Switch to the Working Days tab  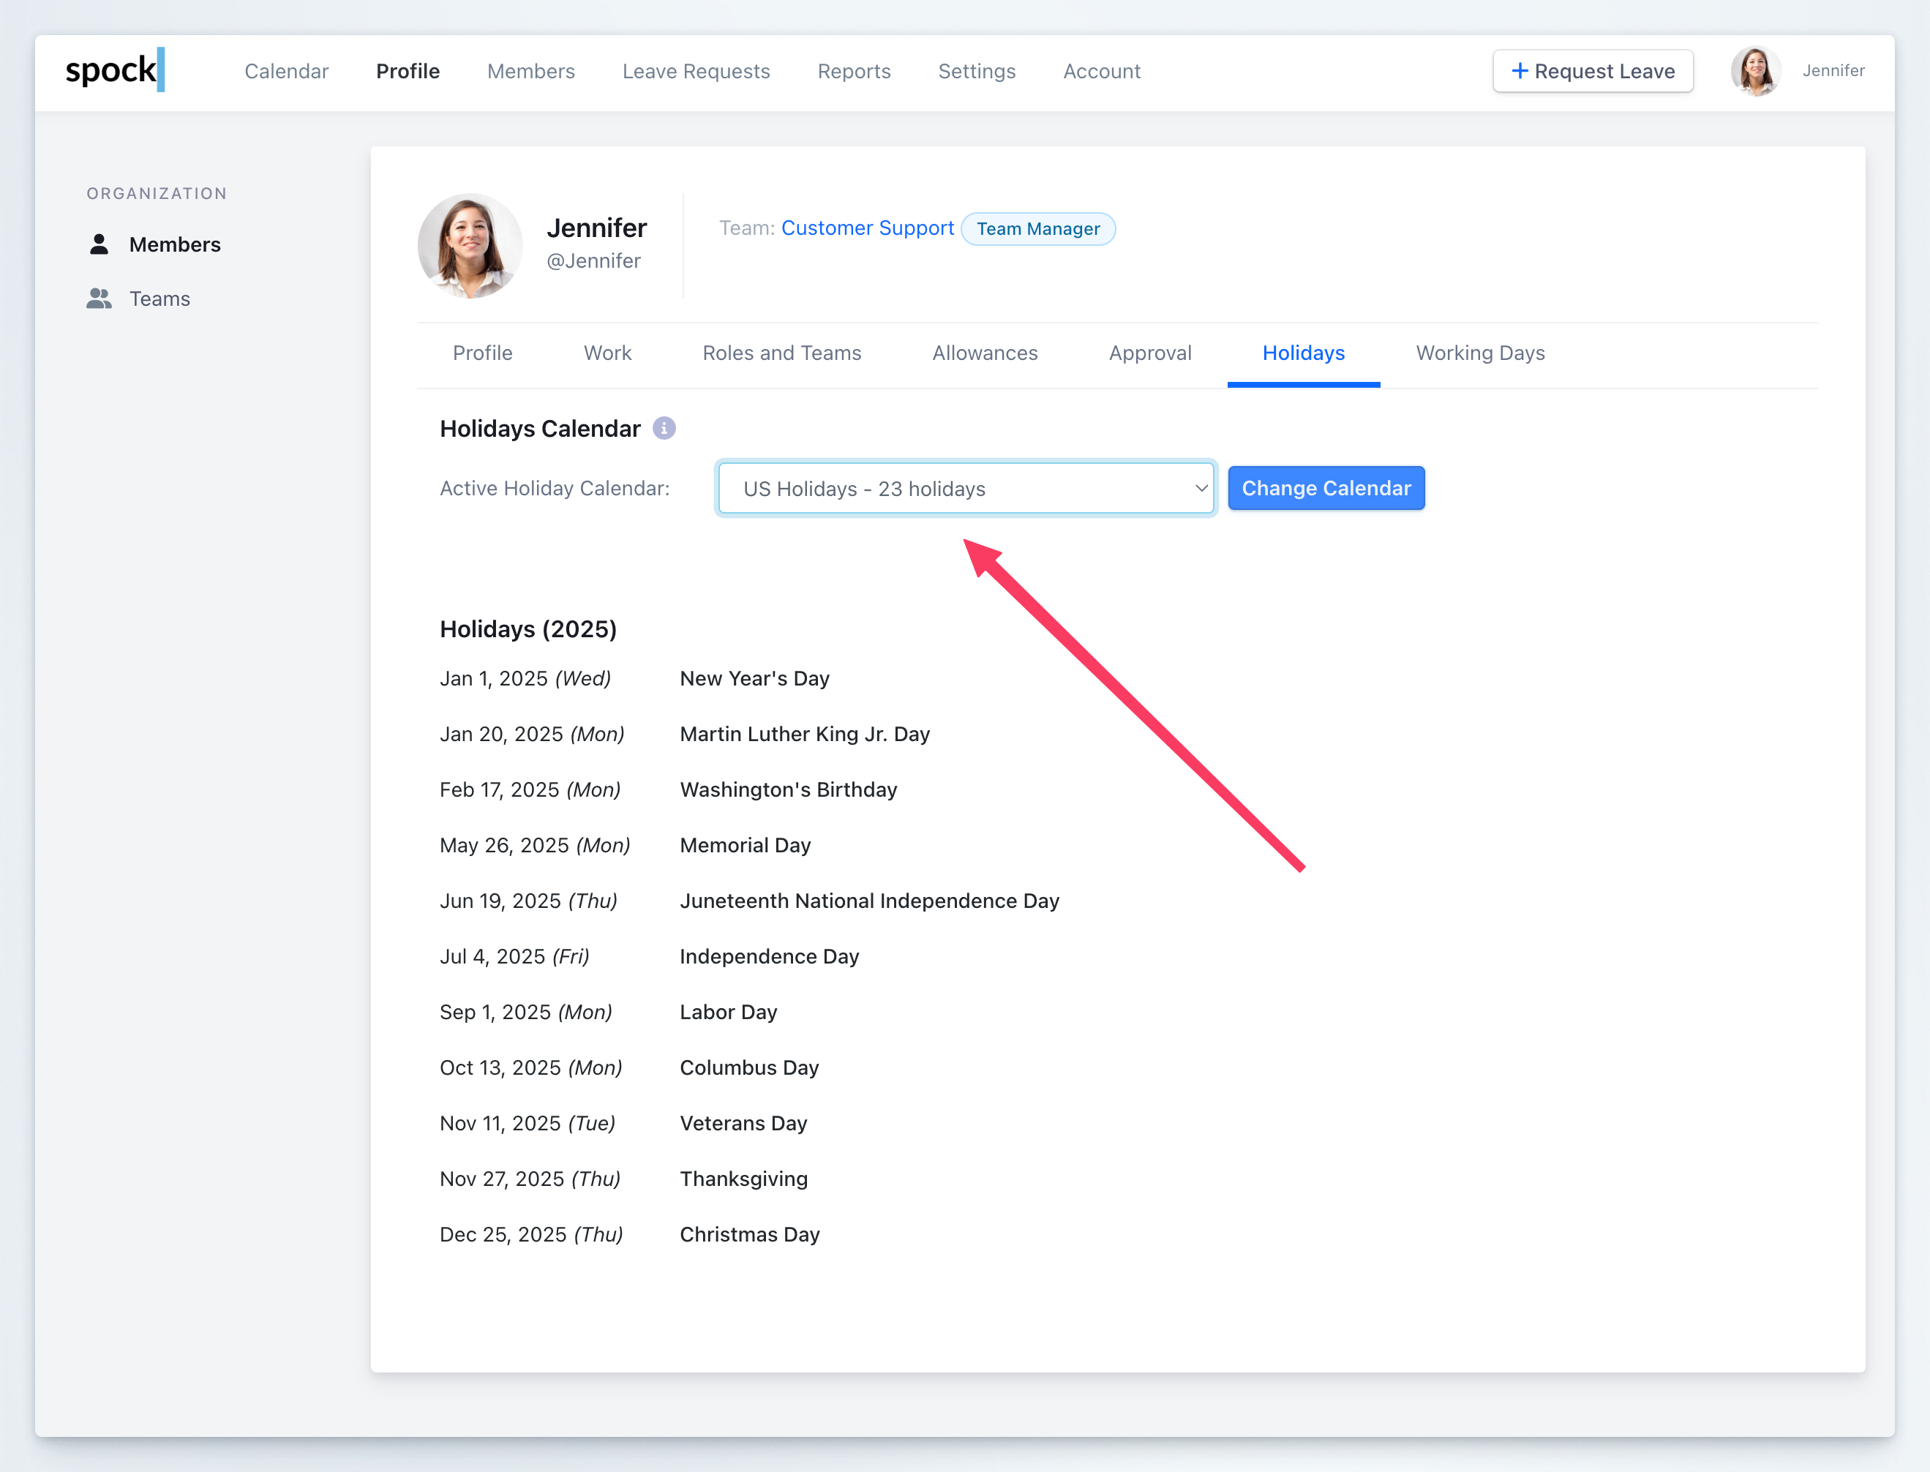tap(1480, 353)
